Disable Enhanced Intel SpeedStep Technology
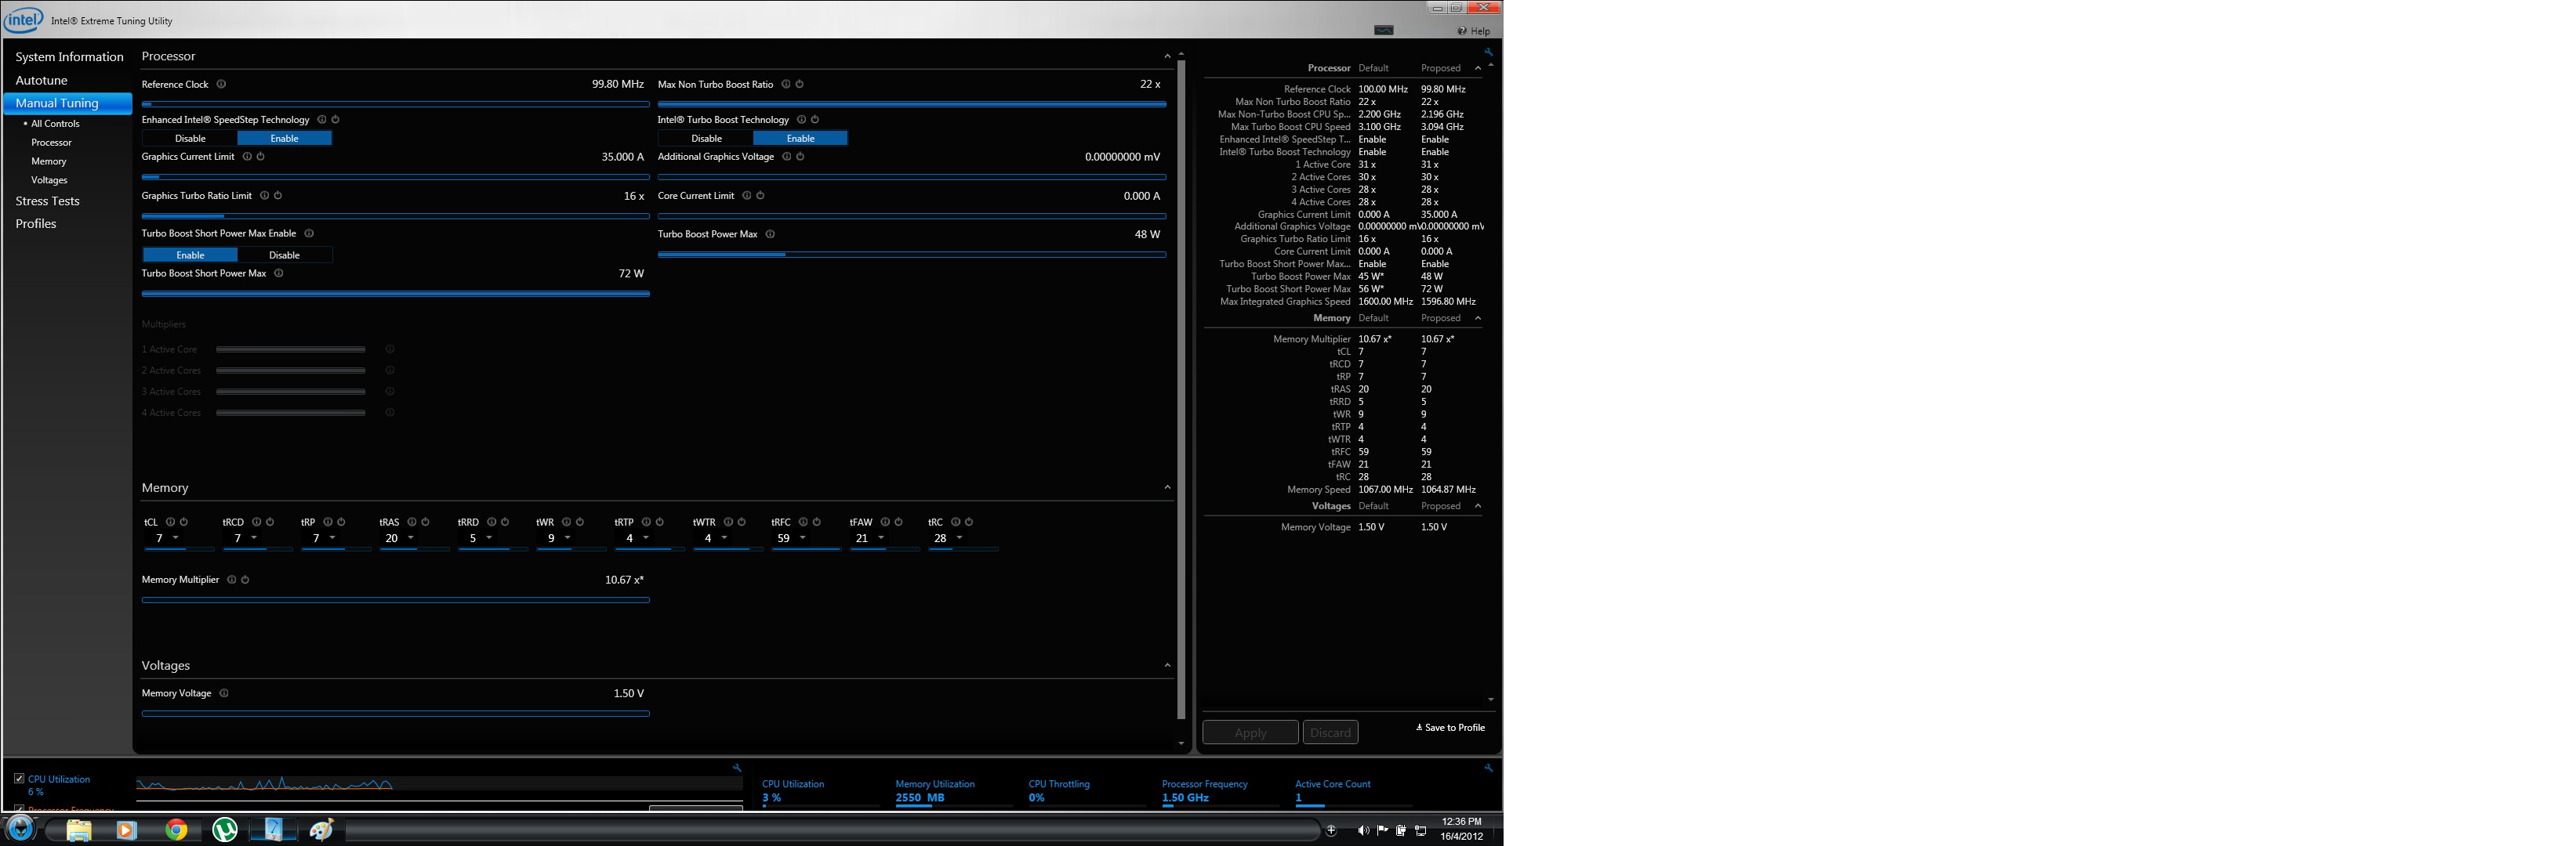Screen dimensions: 2576x846 click(x=190, y=139)
